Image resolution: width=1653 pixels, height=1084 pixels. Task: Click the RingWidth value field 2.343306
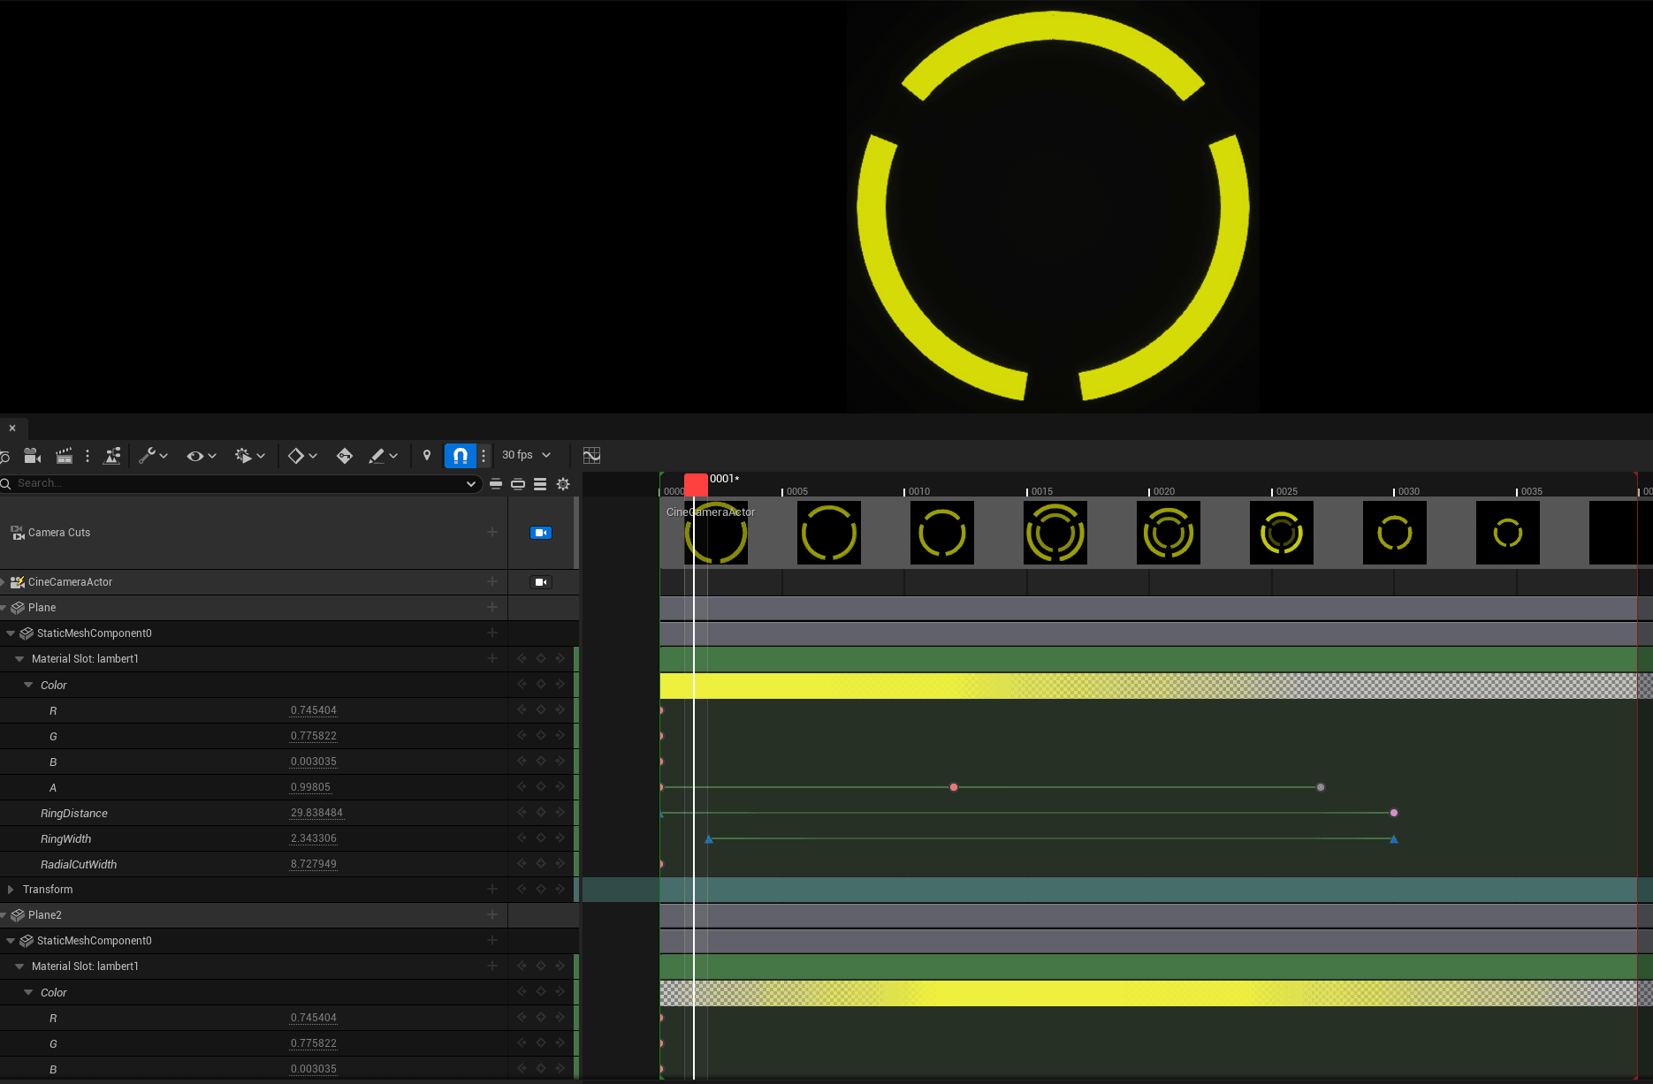point(313,839)
